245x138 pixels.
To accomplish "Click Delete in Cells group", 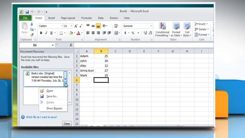I will 202,29.
